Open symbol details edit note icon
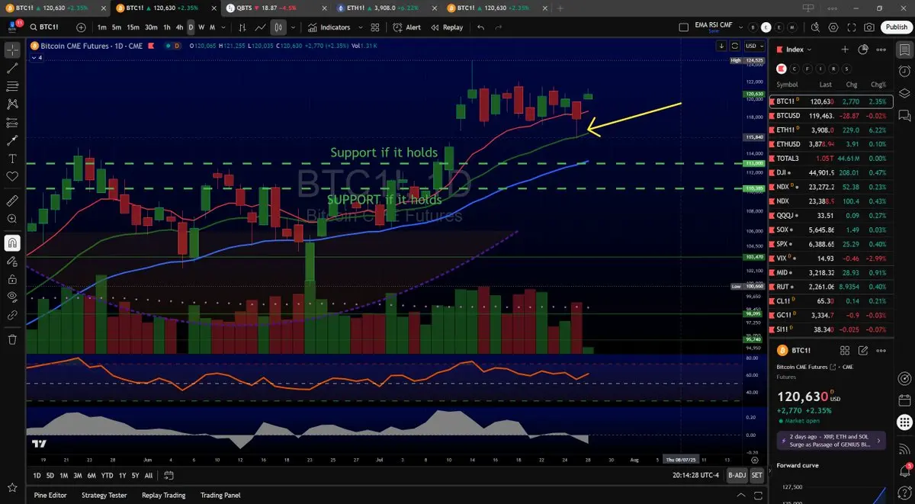Image resolution: width=915 pixels, height=504 pixels. tap(863, 351)
